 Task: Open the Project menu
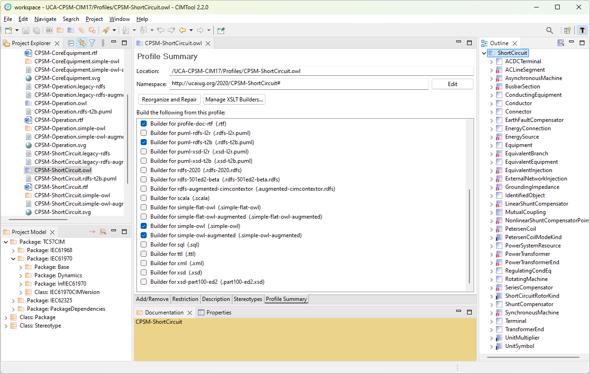coord(94,19)
